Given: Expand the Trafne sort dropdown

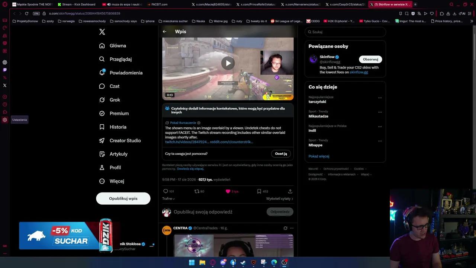Looking at the screenshot, I should [x=168, y=199].
